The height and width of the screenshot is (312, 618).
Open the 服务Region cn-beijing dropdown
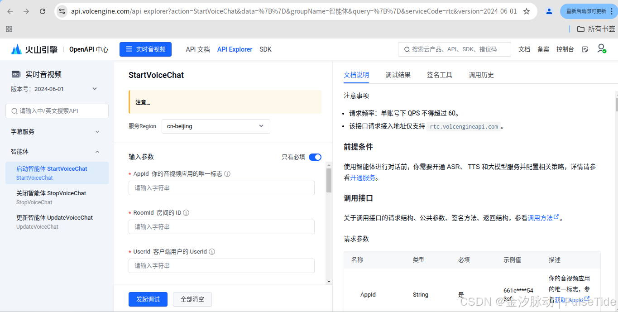[216, 126]
